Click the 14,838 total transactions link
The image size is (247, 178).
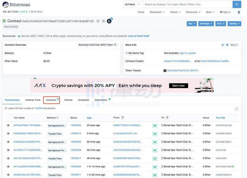click(x=38, y=109)
